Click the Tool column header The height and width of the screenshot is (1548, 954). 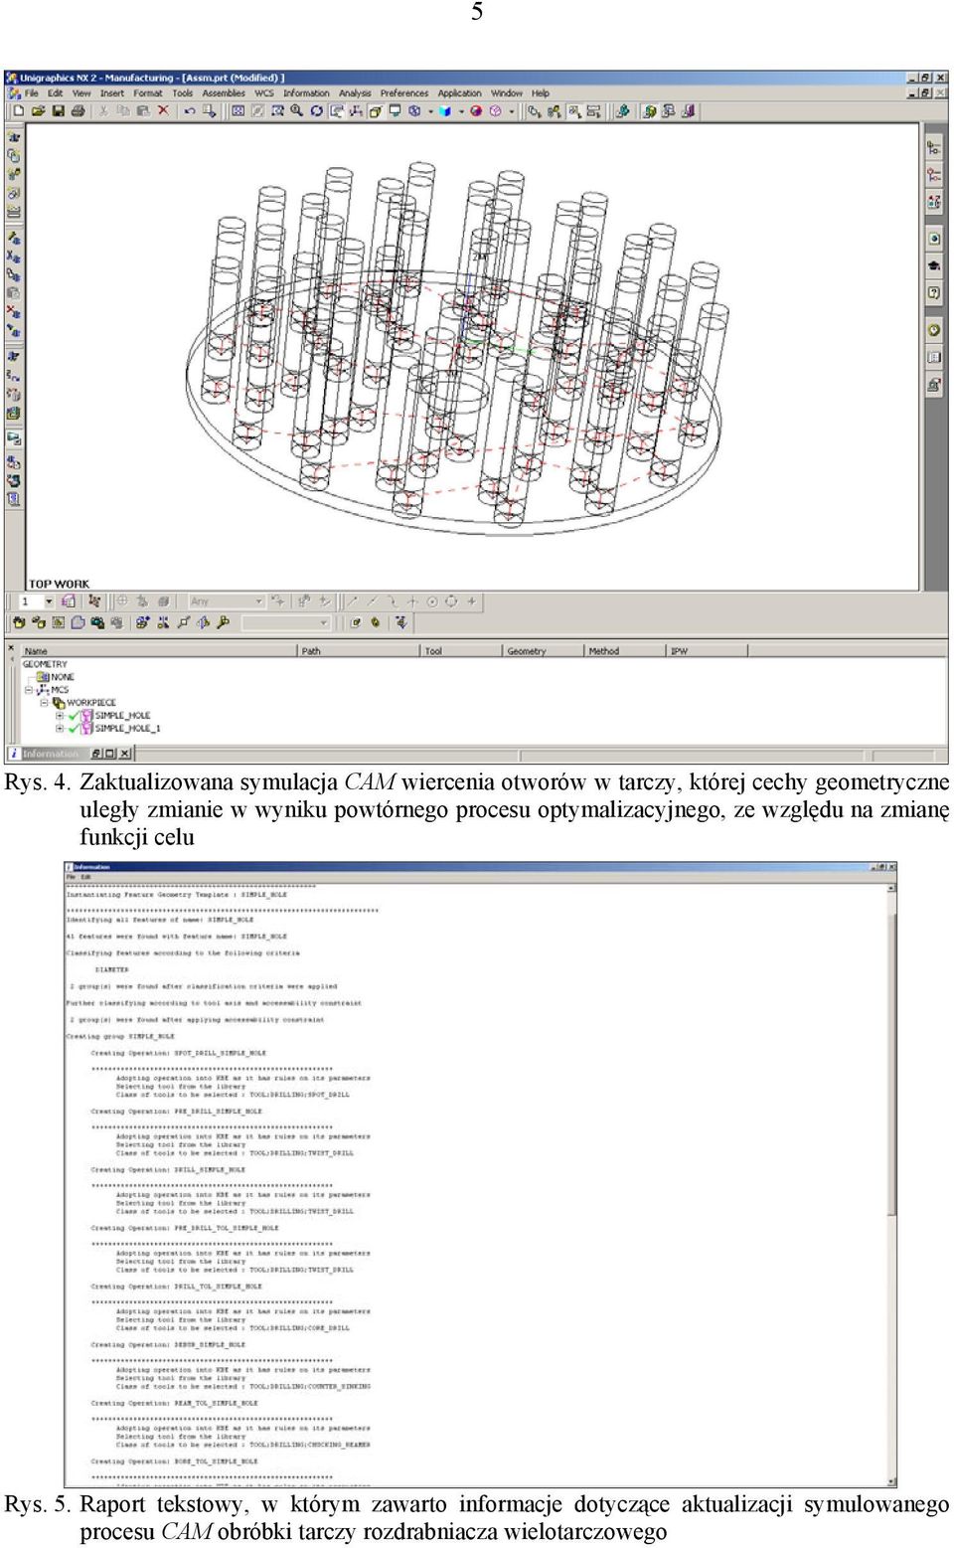[x=462, y=651]
